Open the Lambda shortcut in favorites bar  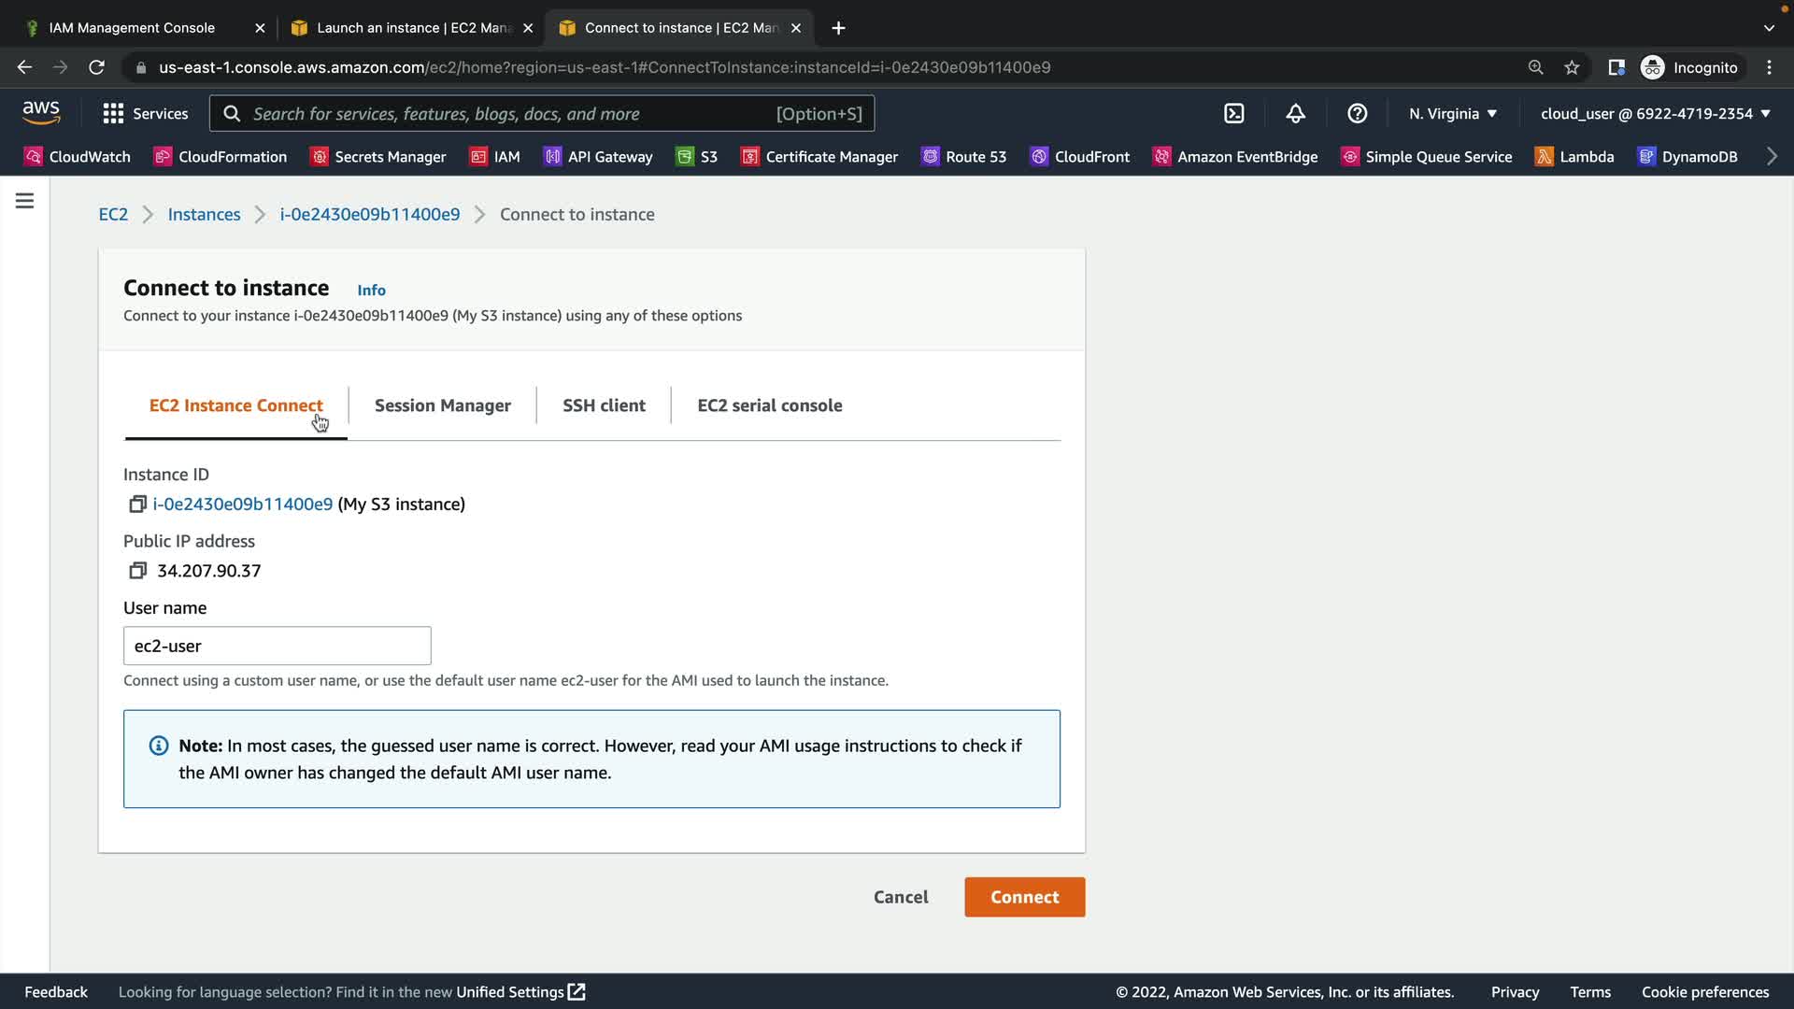[x=1574, y=157]
